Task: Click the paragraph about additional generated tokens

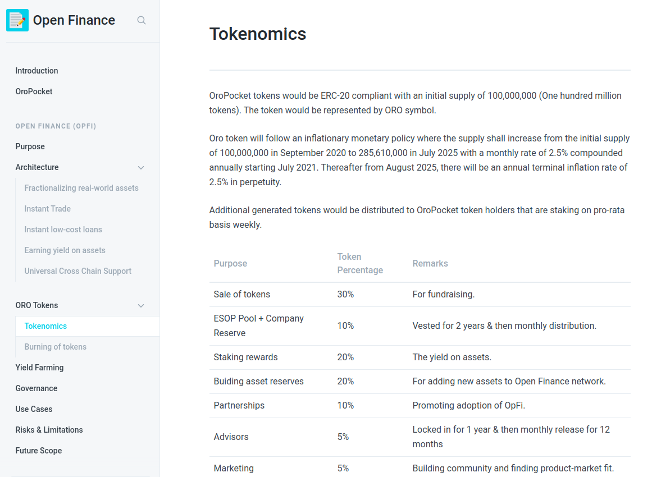Action: [417, 217]
